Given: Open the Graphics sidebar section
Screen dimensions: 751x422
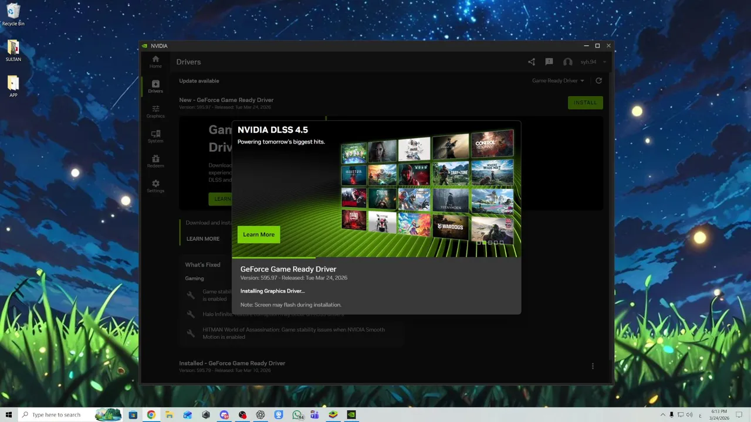Looking at the screenshot, I should 155,111.
